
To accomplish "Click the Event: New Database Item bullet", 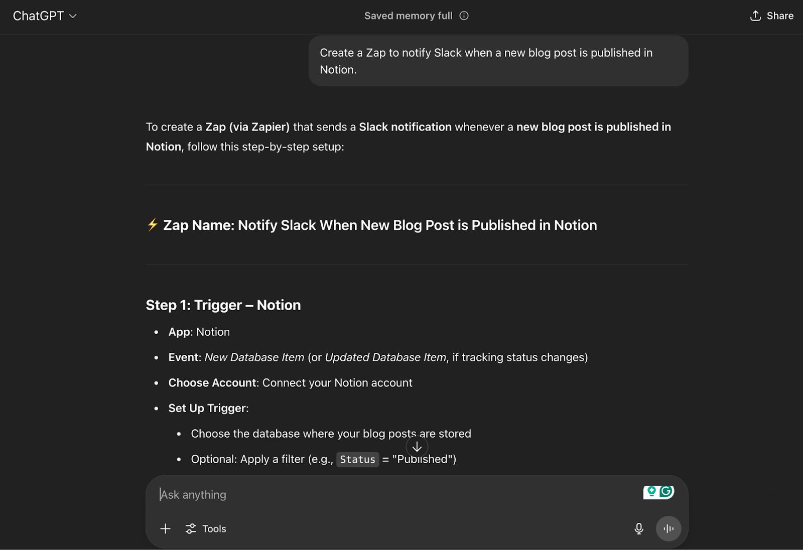I will 378,357.
